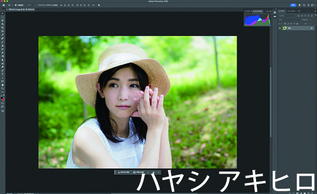Toggle the bounding box display checkbox
This screenshot has width=317, height=194.
coord(36,5)
